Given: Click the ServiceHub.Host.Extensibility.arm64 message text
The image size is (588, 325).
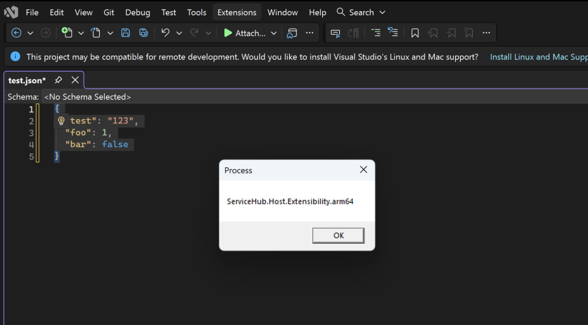Looking at the screenshot, I should pyautogui.click(x=290, y=201).
